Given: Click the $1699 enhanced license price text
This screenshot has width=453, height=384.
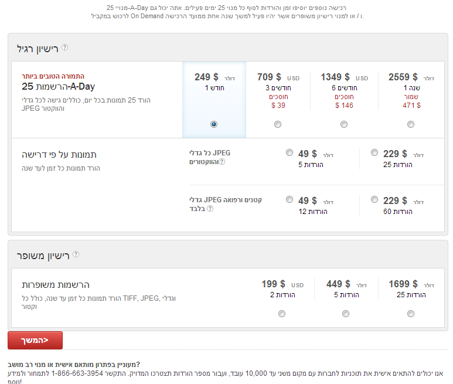Looking at the screenshot, I should (403, 284).
